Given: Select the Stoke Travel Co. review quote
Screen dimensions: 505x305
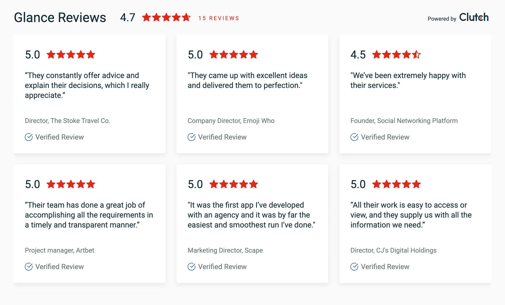Looking at the screenshot, I should 87,85.
